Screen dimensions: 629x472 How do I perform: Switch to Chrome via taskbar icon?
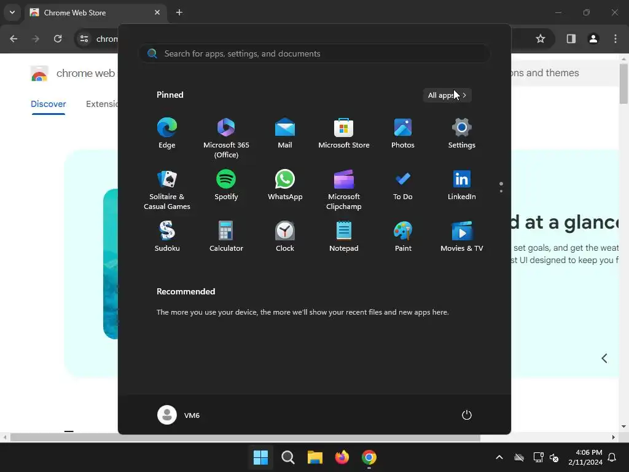coord(369,457)
